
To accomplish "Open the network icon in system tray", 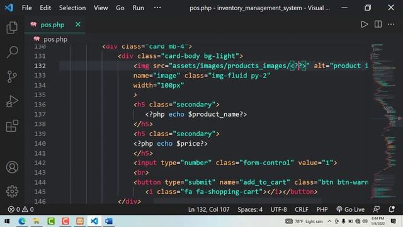I will [x=358, y=221].
